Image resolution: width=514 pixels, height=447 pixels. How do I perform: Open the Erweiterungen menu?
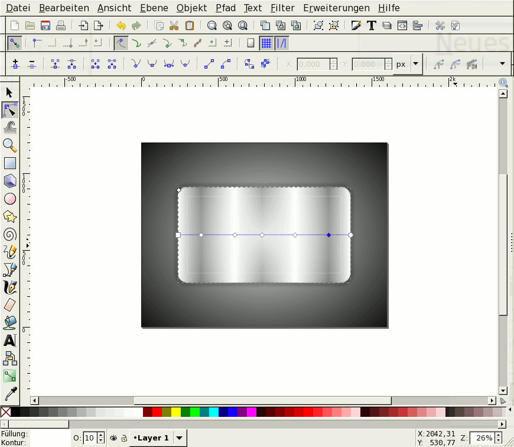[x=336, y=8]
